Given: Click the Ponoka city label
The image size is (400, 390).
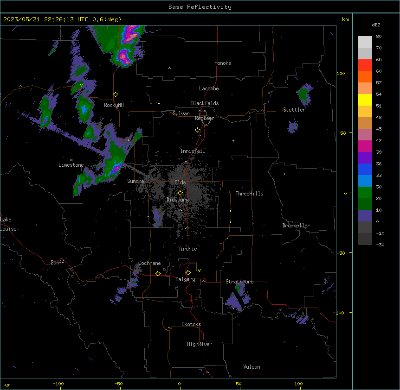Looking at the screenshot, I should (x=223, y=63).
